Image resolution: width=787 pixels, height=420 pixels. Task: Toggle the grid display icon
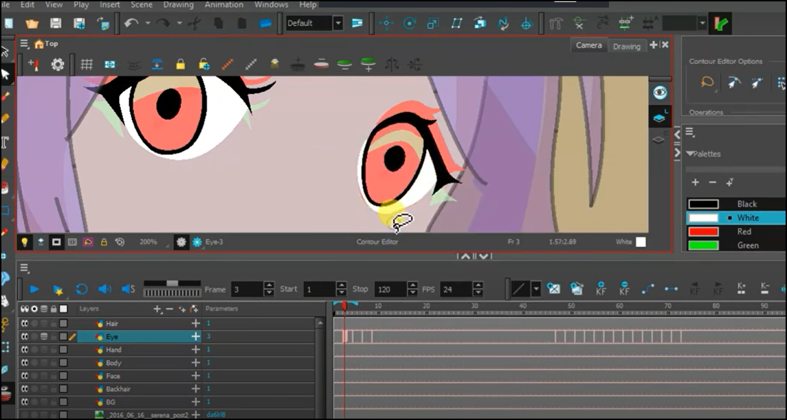(87, 64)
